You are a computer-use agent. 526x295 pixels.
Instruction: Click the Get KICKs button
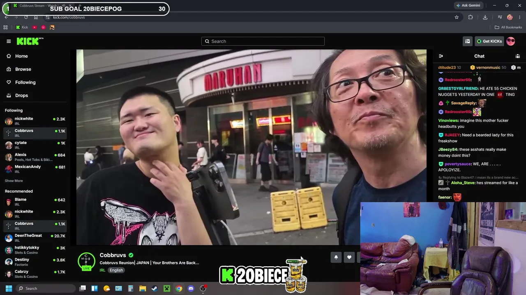pyautogui.click(x=489, y=41)
